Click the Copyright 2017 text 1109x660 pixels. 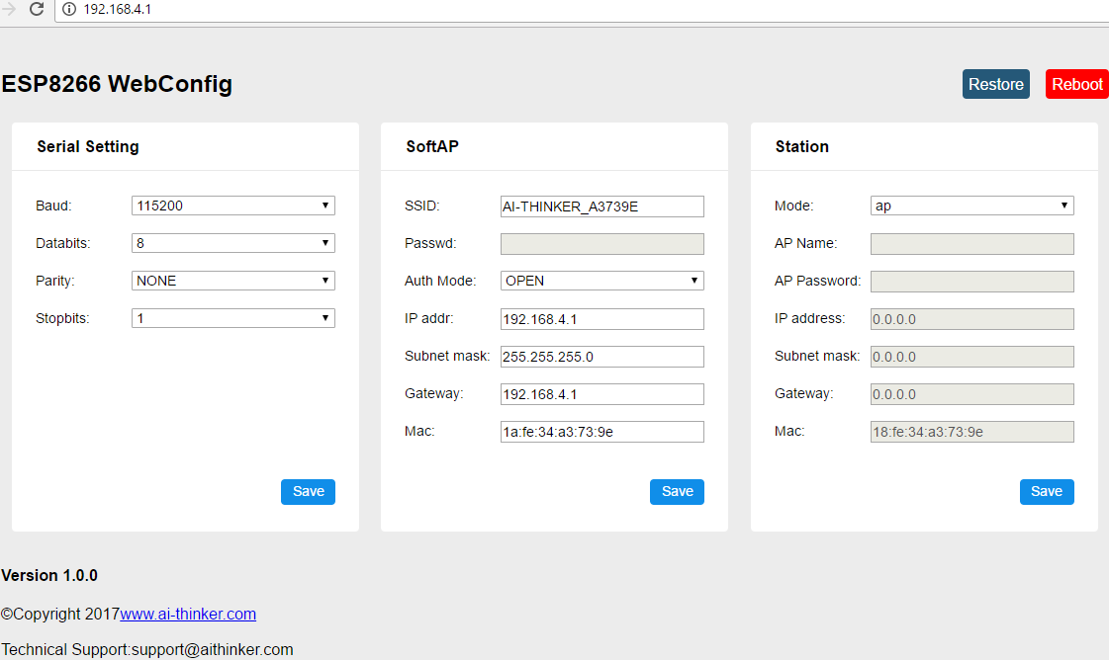pyautogui.click(x=60, y=615)
